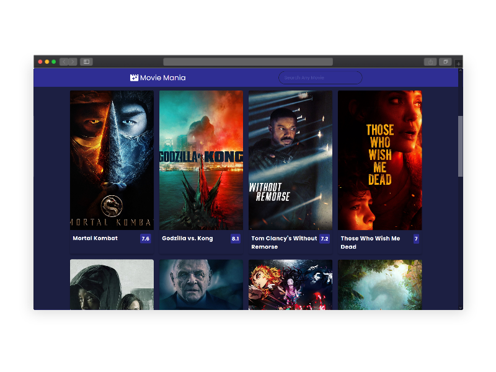Open the Without Remorse poster
This screenshot has height=372, width=496.
click(290, 161)
